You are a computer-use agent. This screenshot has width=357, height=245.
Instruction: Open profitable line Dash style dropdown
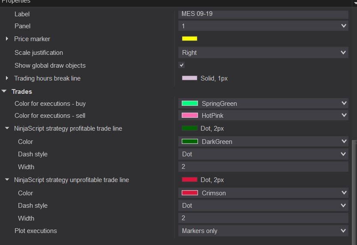263,154
